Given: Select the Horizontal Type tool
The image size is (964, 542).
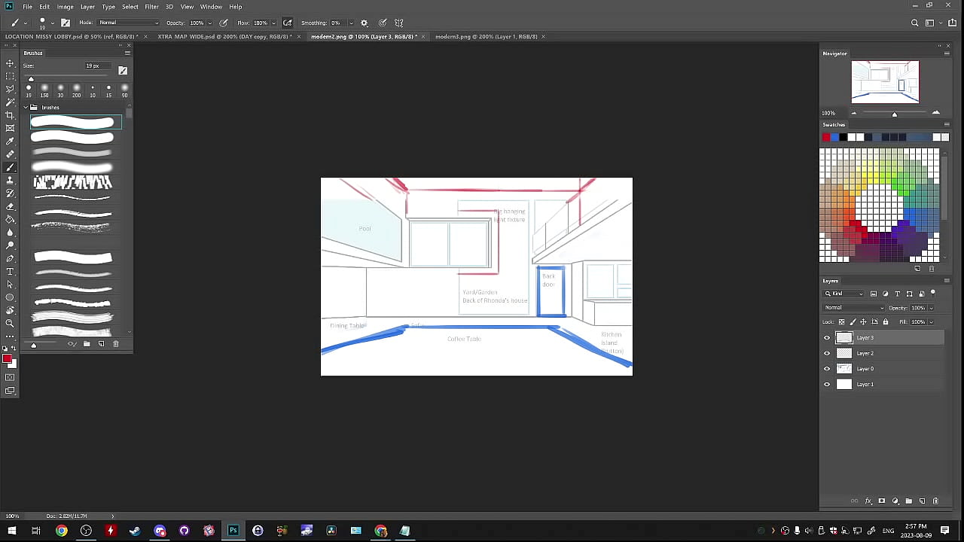Looking at the screenshot, I should pyautogui.click(x=10, y=271).
